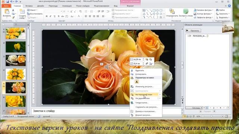Click the zoom in plus button
Viewport: 239px width, 134px height.
(x=223, y=117)
